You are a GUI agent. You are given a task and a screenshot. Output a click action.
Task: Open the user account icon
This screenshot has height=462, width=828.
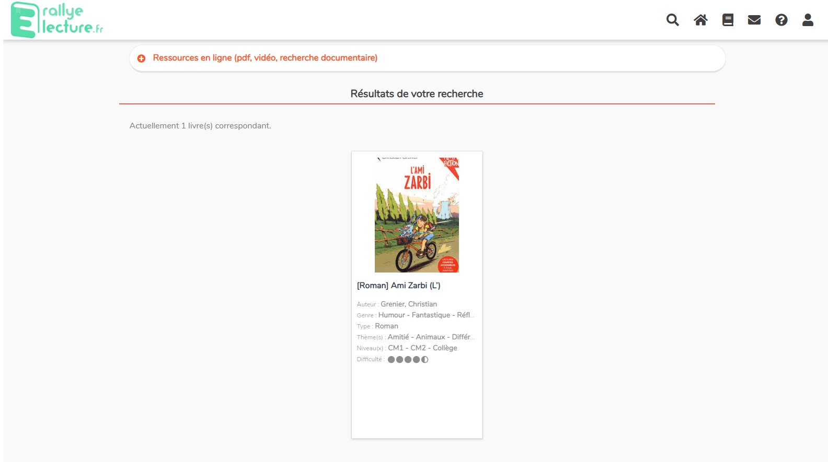tap(808, 20)
